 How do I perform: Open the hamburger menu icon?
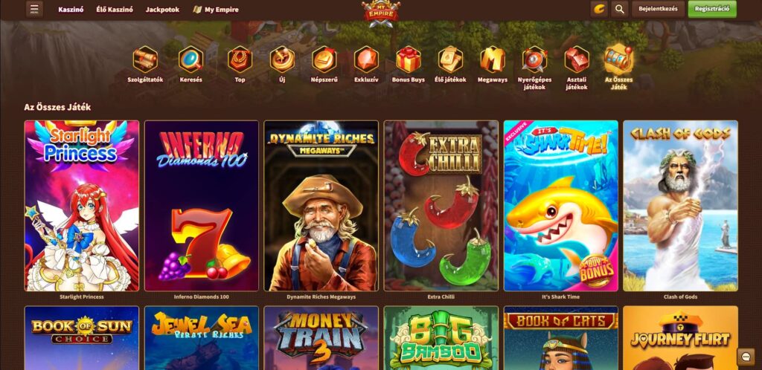tap(34, 9)
